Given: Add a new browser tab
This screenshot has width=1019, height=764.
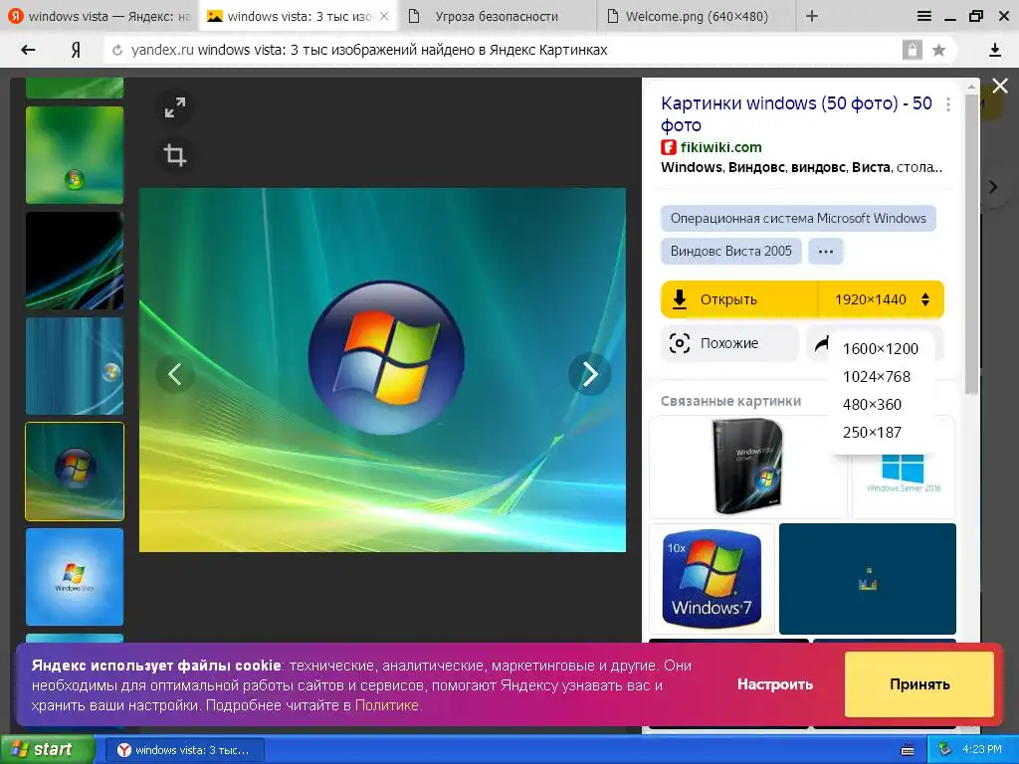Looking at the screenshot, I should [812, 16].
